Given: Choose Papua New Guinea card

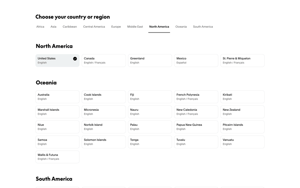Looking at the screenshot, I should [x=196, y=127].
